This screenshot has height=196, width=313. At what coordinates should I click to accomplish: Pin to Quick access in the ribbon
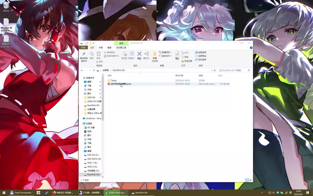click(x=84, y=57)
